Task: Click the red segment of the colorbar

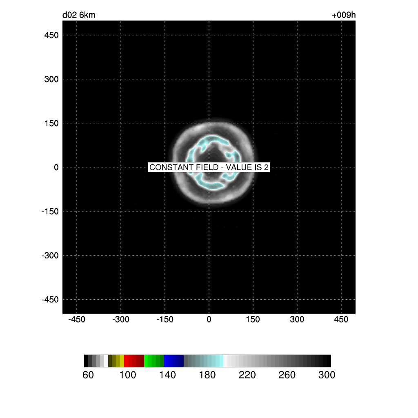Action: click(134, 361)
